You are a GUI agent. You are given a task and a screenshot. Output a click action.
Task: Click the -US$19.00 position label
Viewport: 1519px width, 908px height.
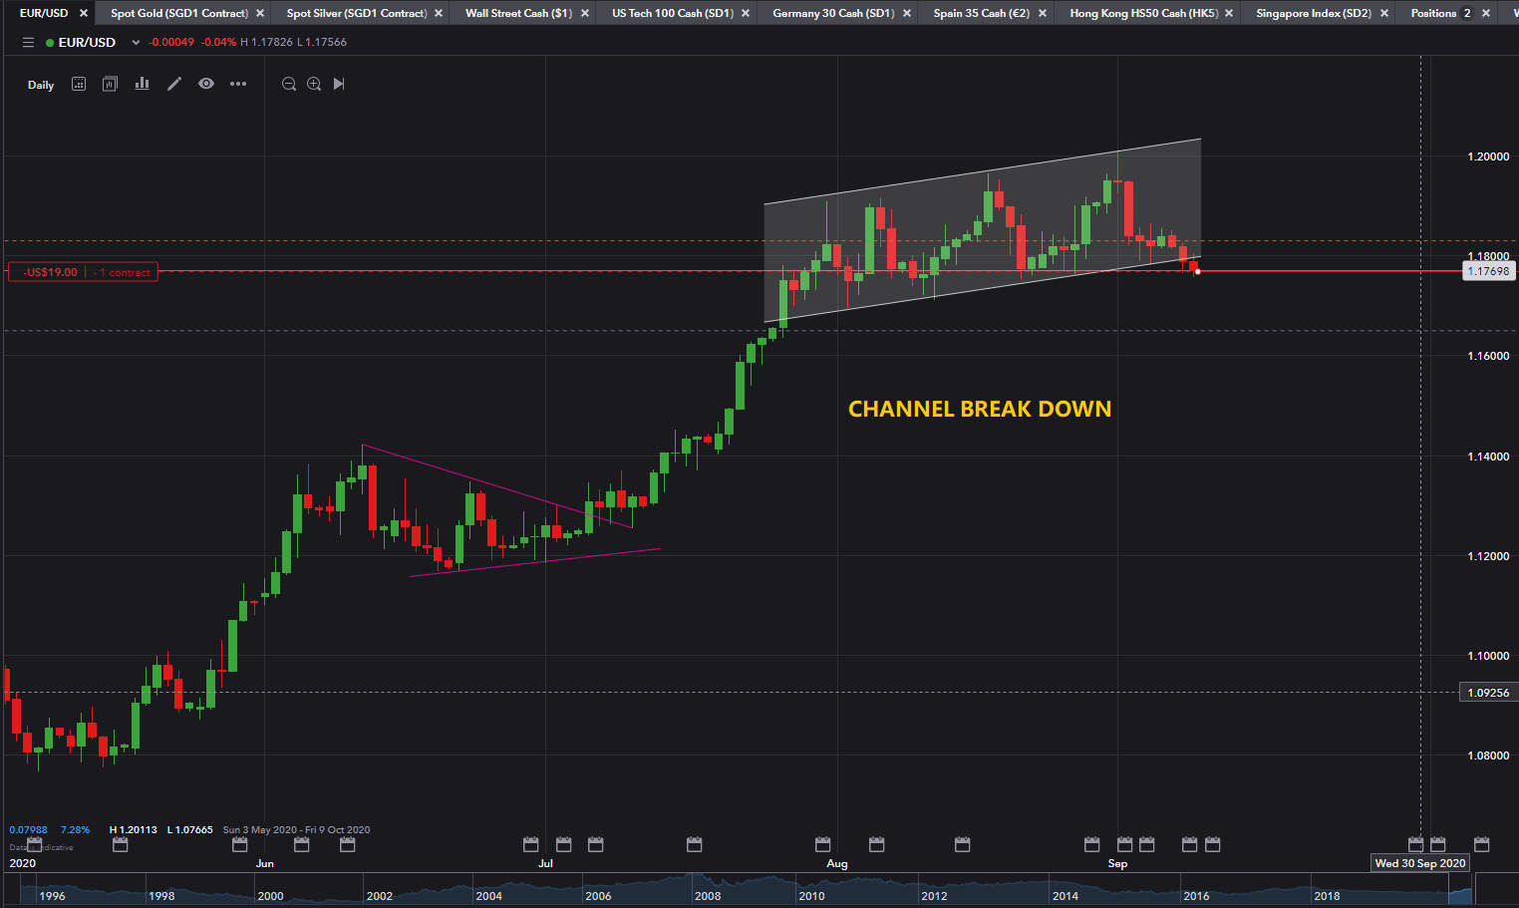51,272
